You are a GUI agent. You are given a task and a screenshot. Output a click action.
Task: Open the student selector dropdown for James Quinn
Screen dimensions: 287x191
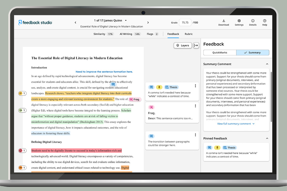tap(126, 20)
